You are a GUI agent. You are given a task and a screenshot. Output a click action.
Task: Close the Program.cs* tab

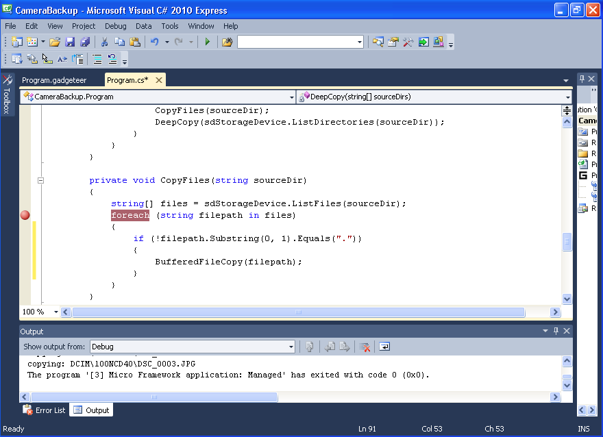tap(158, 80)
